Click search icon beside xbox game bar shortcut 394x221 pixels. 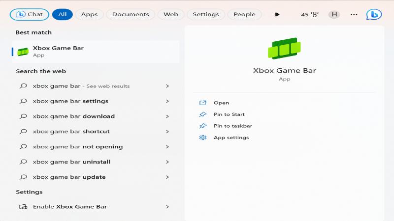[x=23, y=132]
